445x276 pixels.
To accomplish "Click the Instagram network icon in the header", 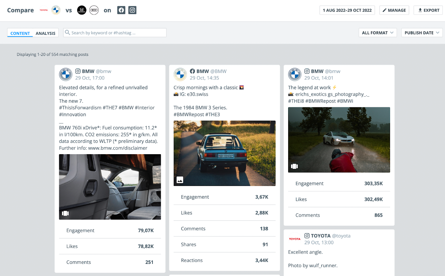I will click(132, 10).
